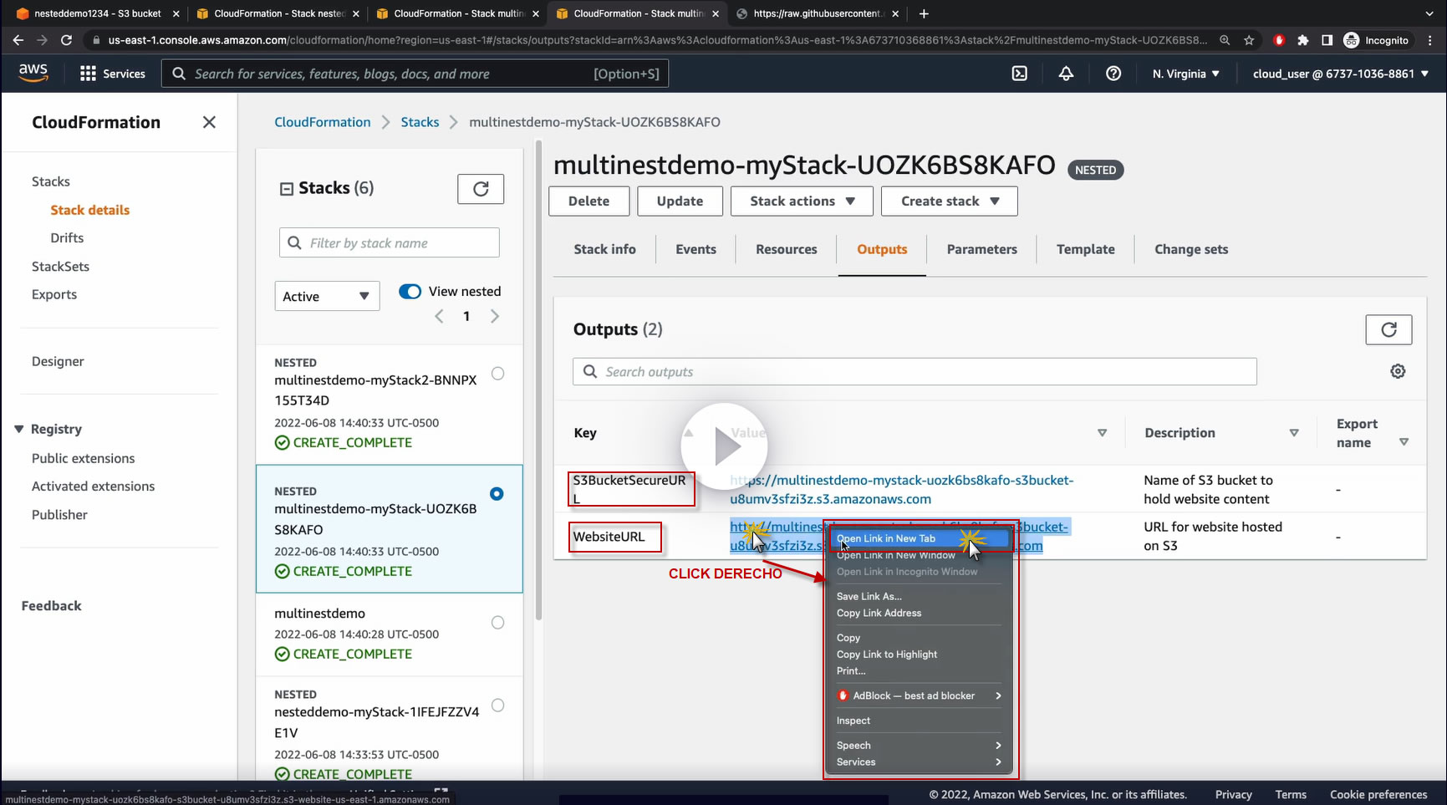Select multinestdemo-myStack2-BNNPX155T34D radio button
The width and height of the screenshot is (1447, 805).
pyautogui.click(x=497, y=374)
